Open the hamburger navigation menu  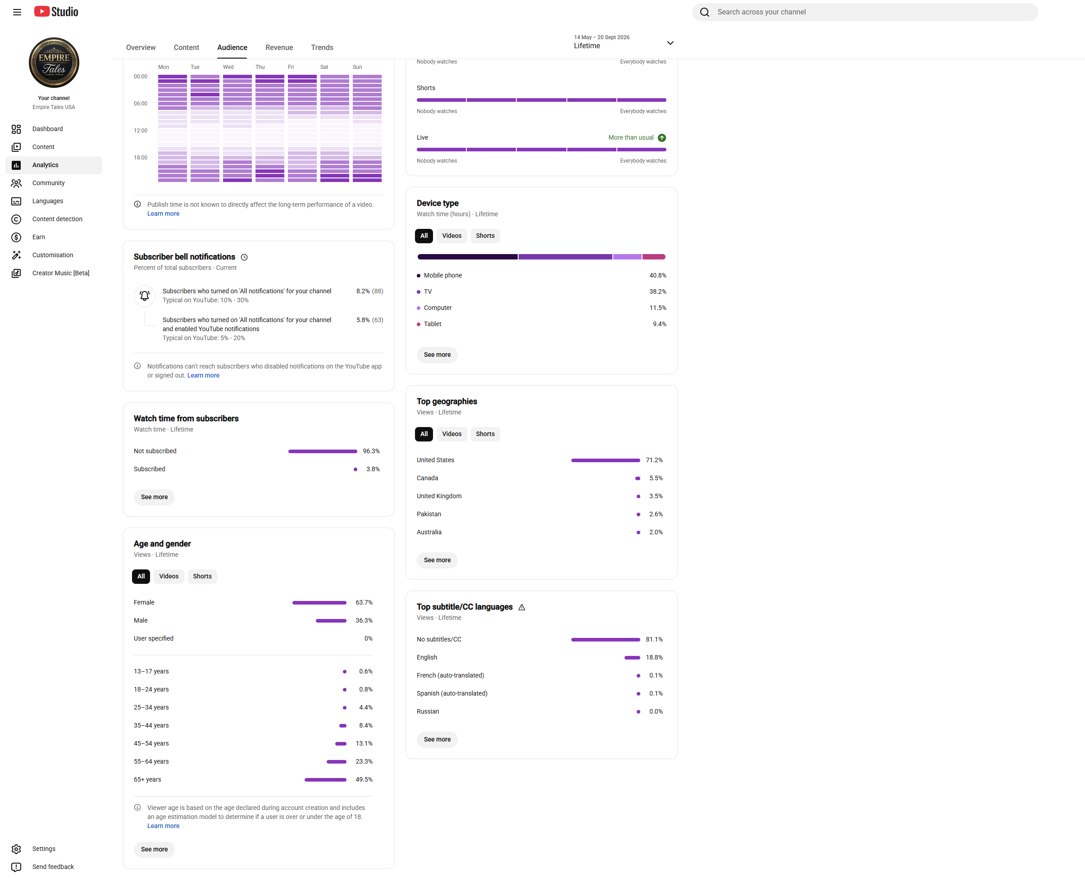17,12
